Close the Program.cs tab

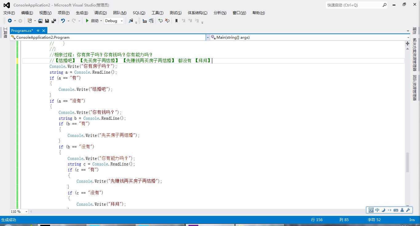44,30
